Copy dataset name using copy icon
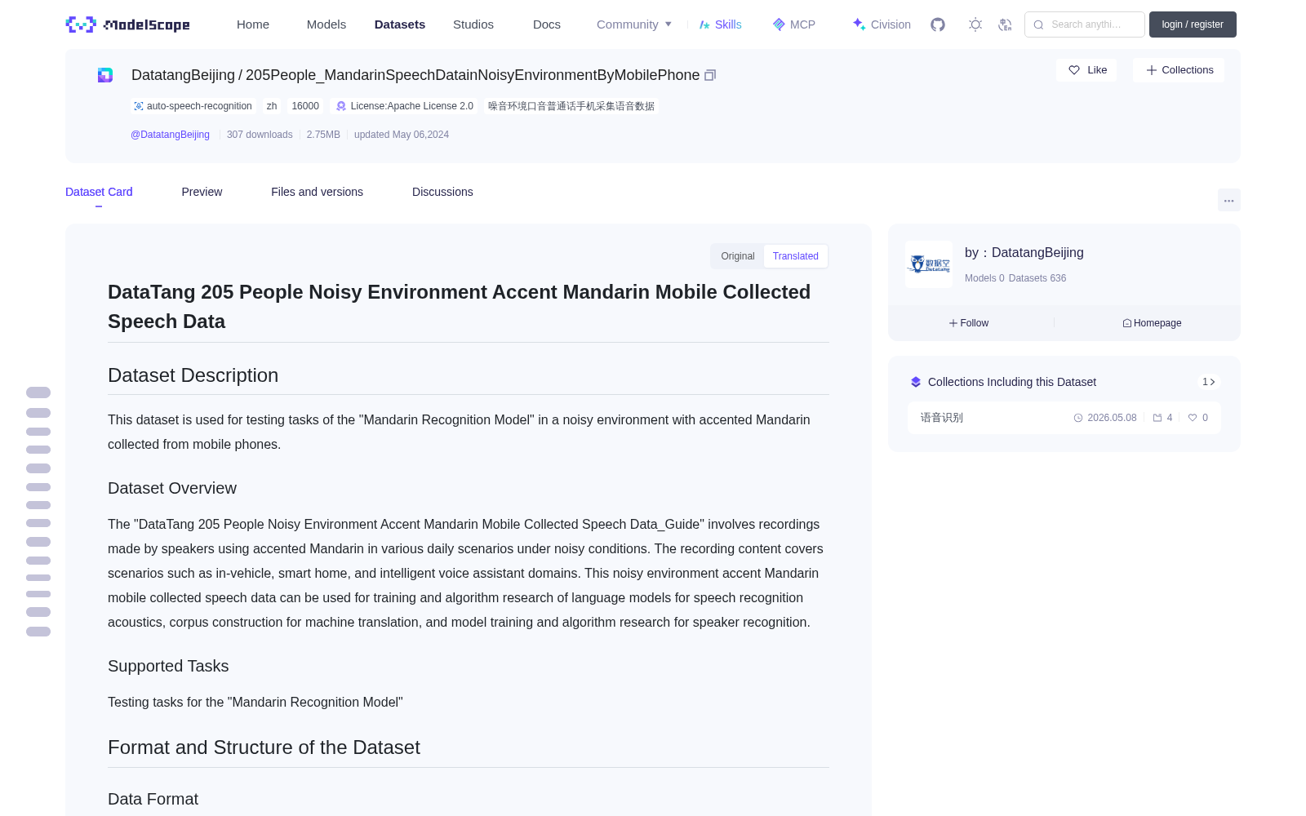Image resolution: width=1306 pixels, height=816 pixels. (x=710, y=75)
